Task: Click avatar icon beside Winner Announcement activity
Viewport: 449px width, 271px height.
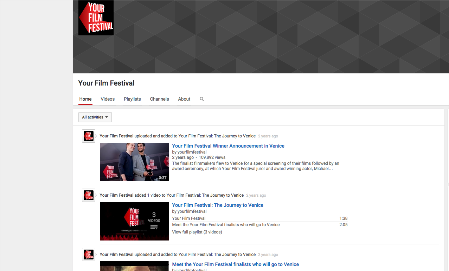Action: click(x=89, y=136)
